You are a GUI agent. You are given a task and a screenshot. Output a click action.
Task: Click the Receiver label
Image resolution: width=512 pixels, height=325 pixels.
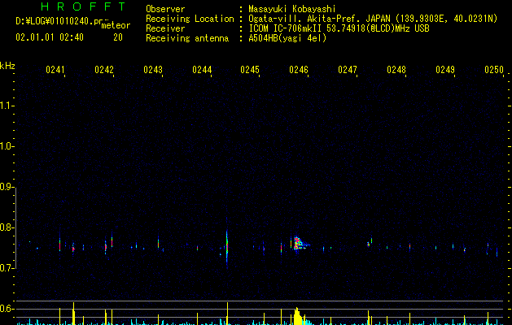(x=165, y=28)
